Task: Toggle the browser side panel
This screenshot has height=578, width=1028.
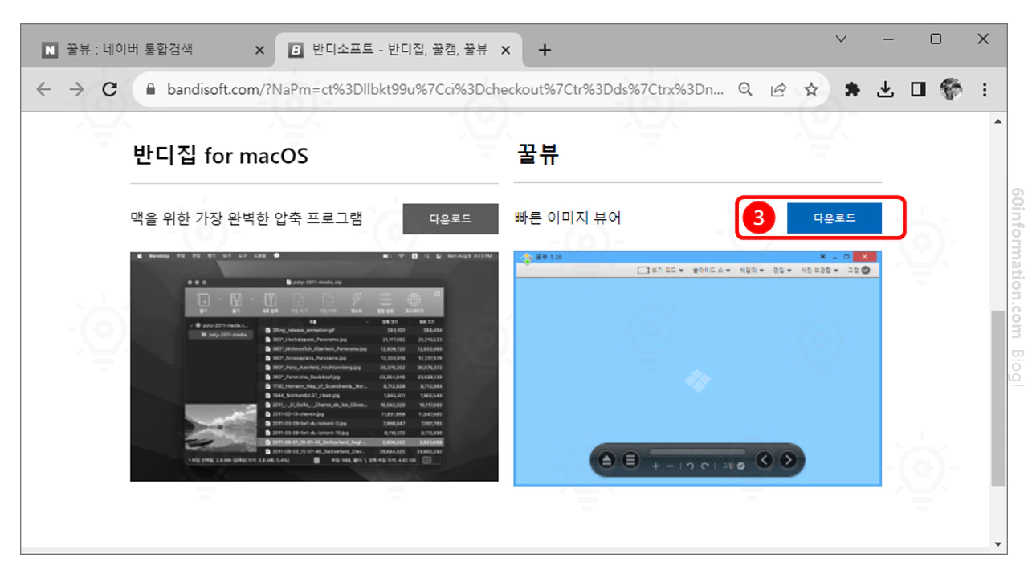Action: (x=918, y=89)
